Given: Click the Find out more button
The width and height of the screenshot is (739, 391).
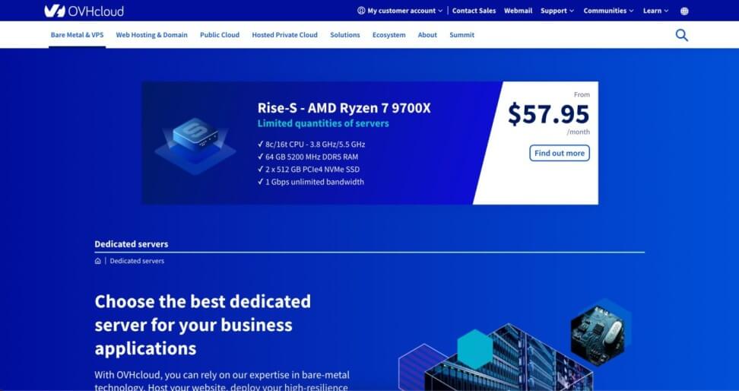Looking at the screenshot, I should click(x=559, y=153).
